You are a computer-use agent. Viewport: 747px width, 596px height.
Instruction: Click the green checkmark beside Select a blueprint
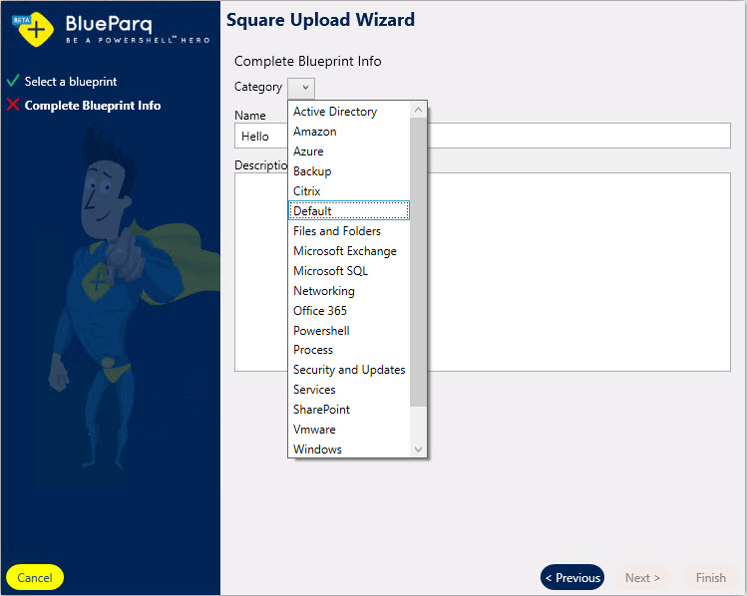(13, 81)
